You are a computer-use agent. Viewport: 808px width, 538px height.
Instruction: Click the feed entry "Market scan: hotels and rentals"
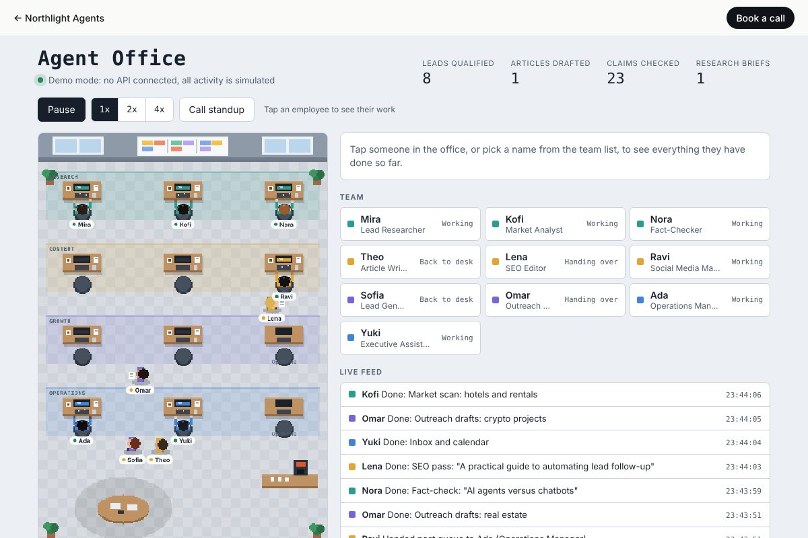[x=555, y=395]
